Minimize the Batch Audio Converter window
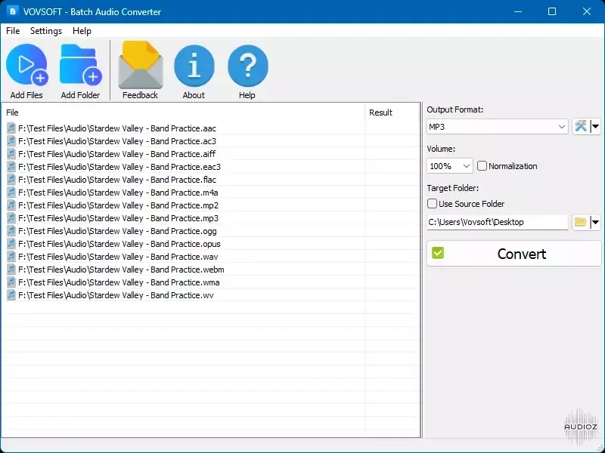The width and height of the screenshot is (605, 453). pos(518,11)
